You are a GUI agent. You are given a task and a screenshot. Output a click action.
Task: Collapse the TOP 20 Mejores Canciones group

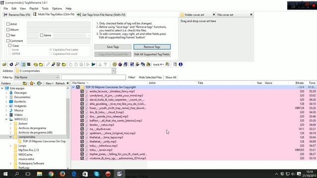[73, 87]
